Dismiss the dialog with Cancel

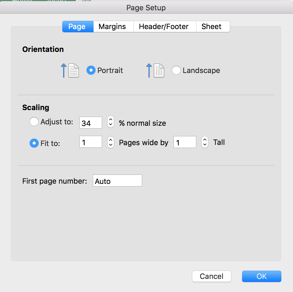click(211, 276)
